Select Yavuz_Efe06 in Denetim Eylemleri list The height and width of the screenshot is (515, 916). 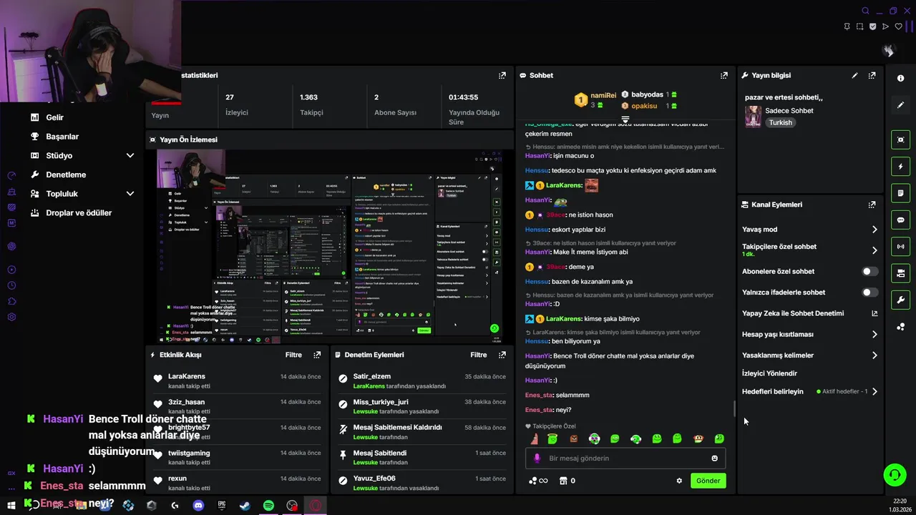(x=374, y=479)
